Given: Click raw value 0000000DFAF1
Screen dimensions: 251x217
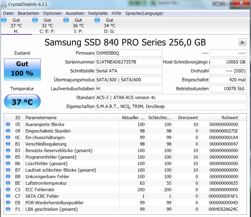Looking at the screenshot, I should (223, 196).
